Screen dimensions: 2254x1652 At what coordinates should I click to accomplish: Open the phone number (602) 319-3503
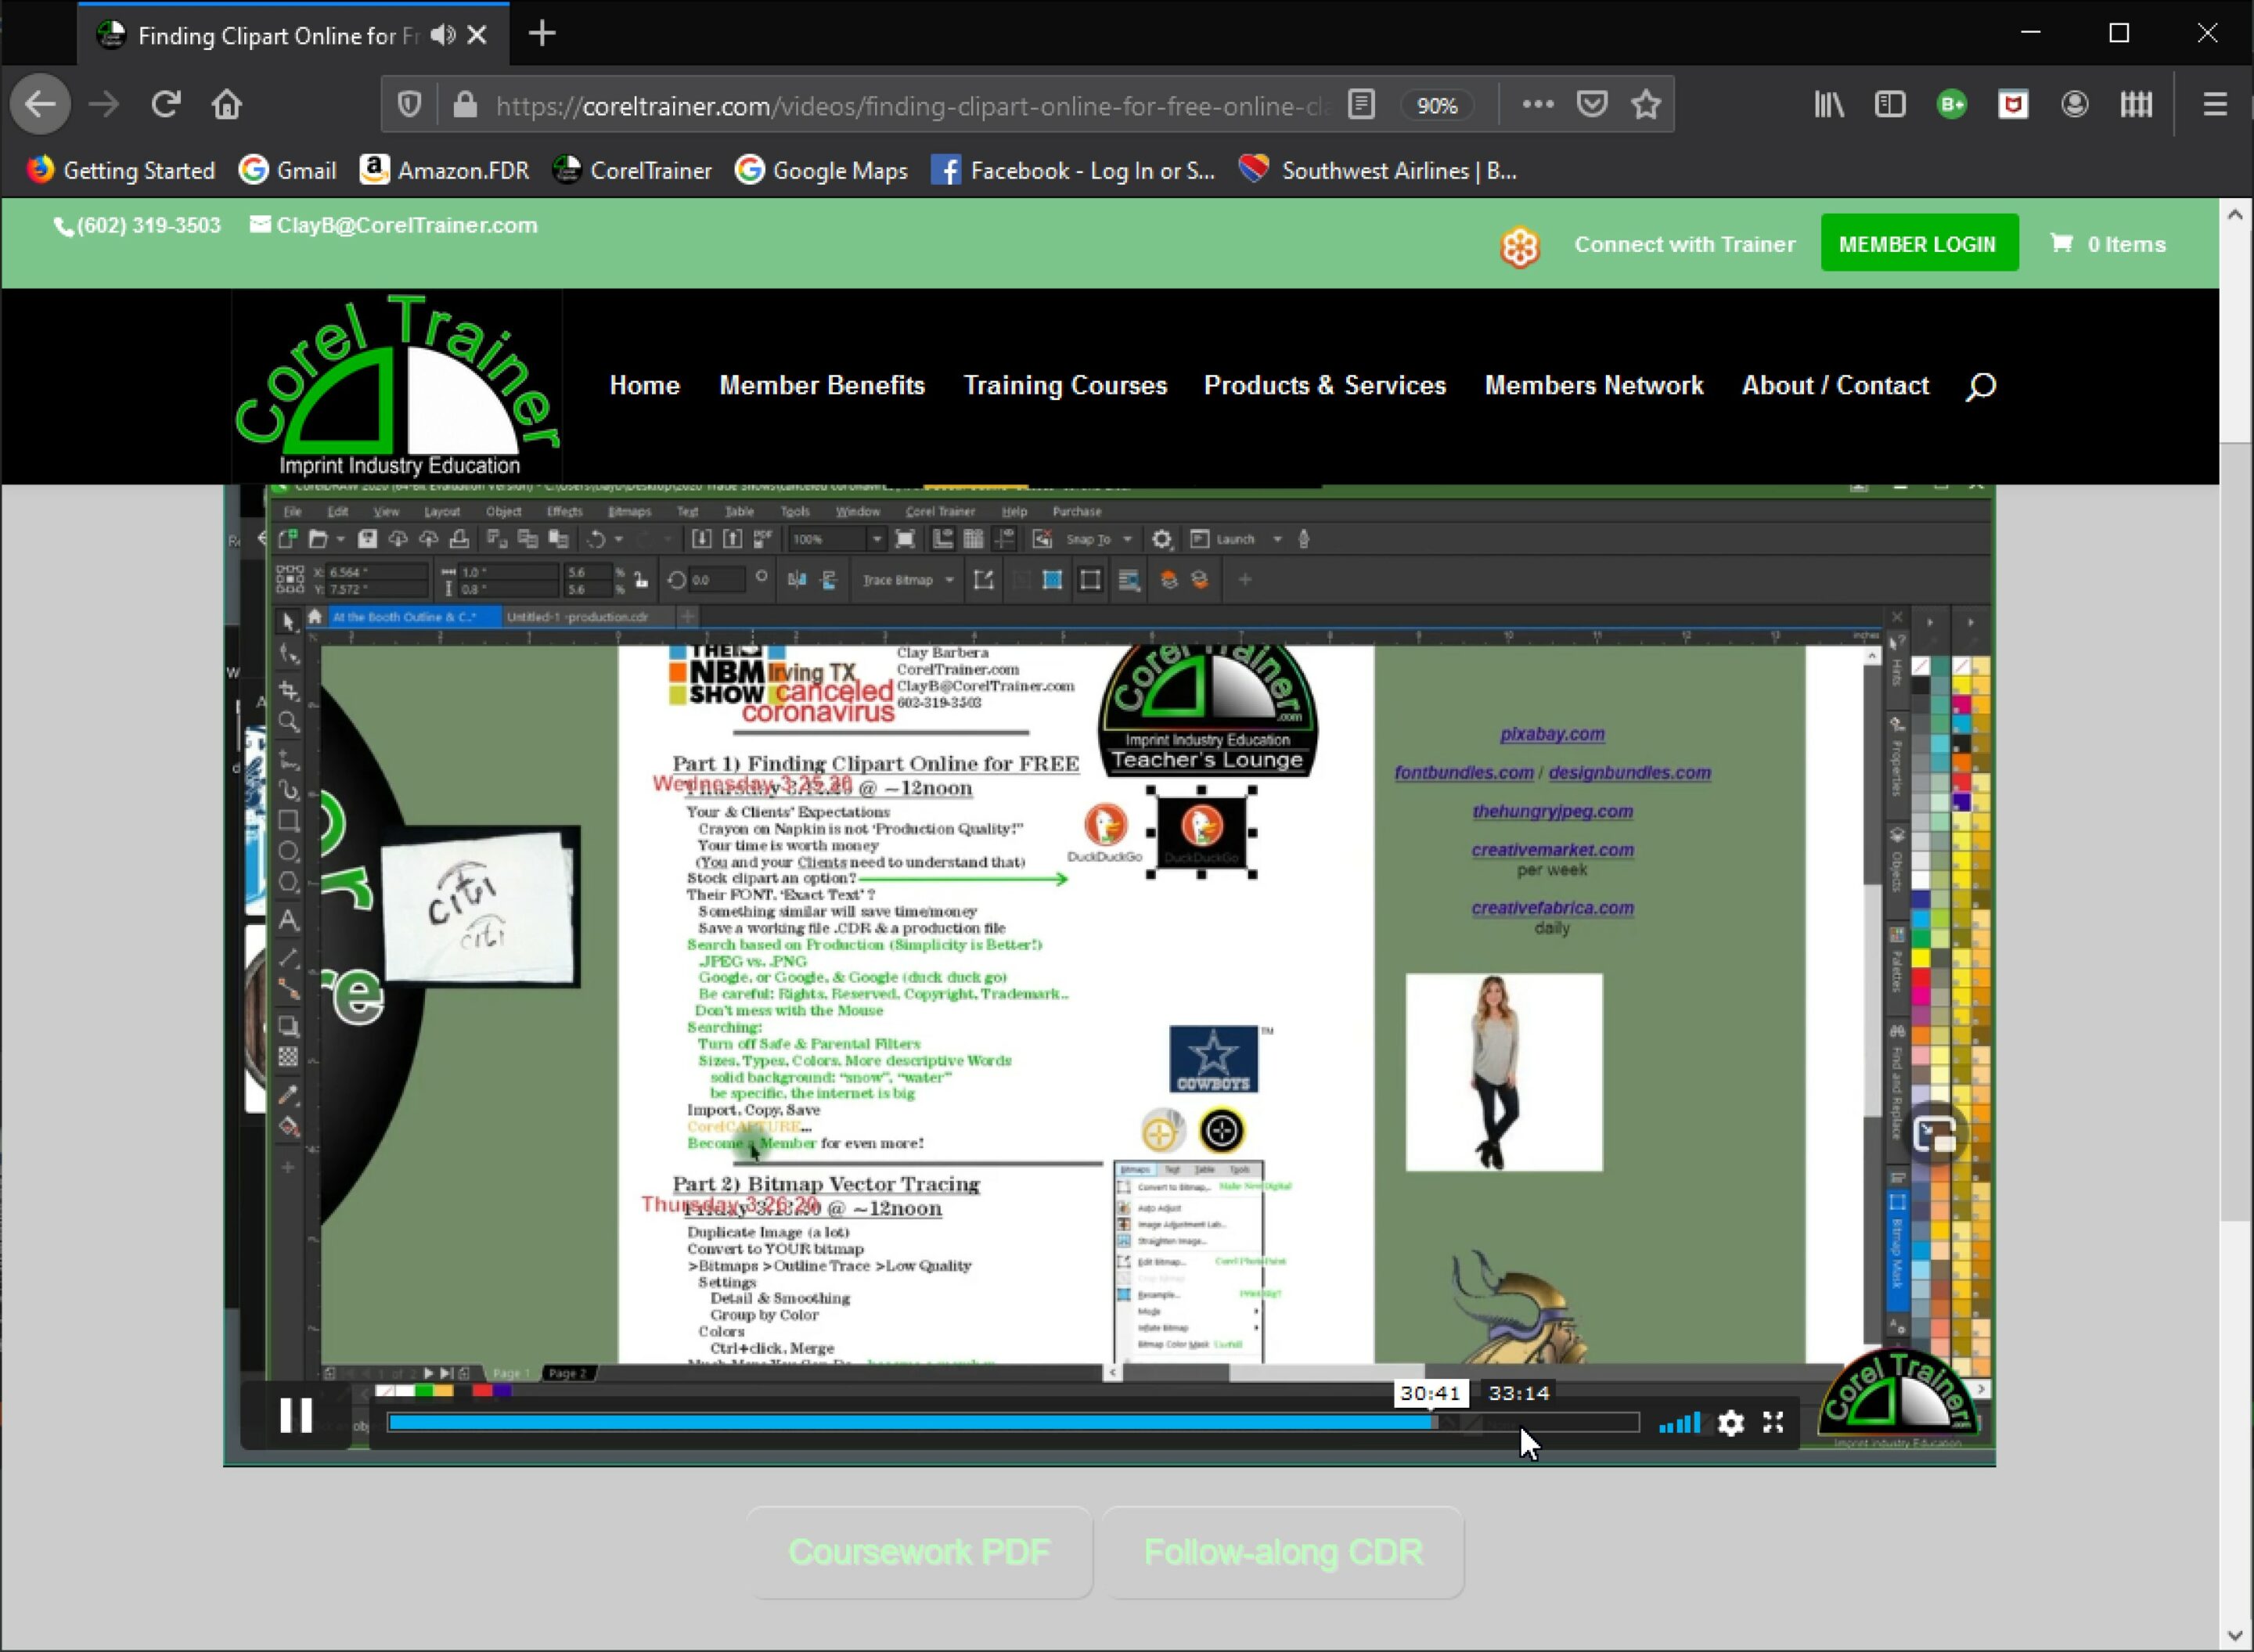[x=137, y=225]
